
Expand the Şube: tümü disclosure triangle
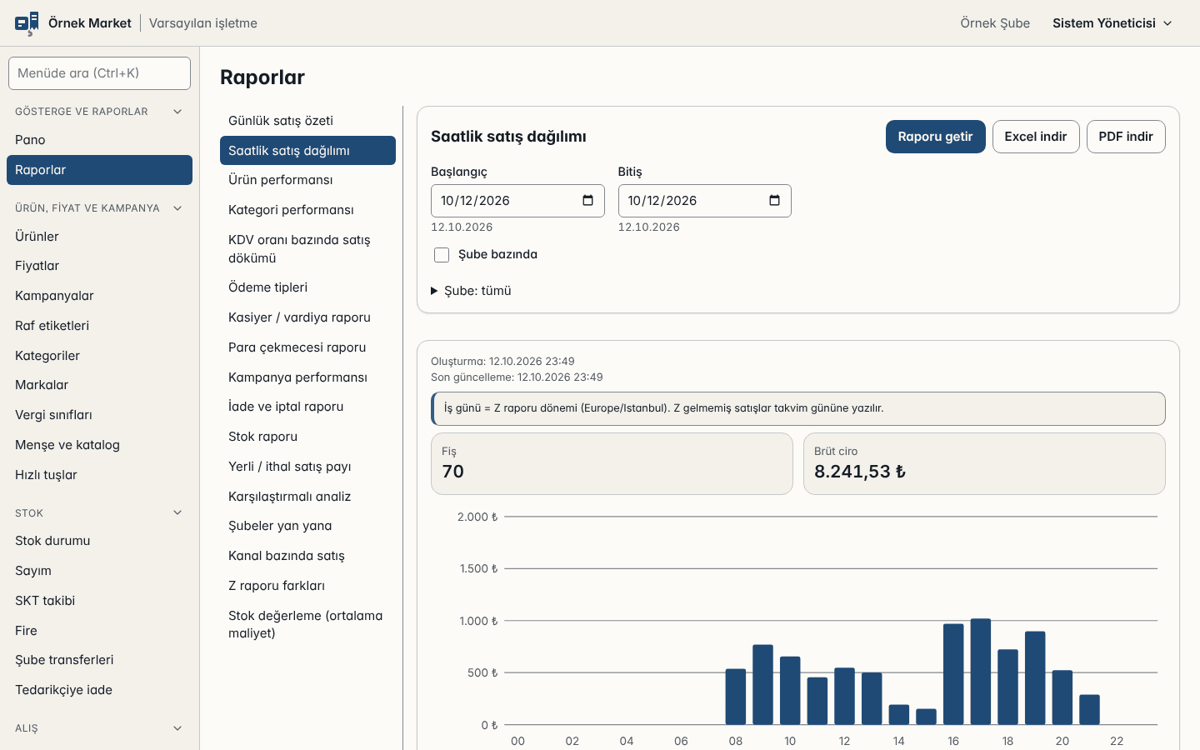click(x=434, y=291)
